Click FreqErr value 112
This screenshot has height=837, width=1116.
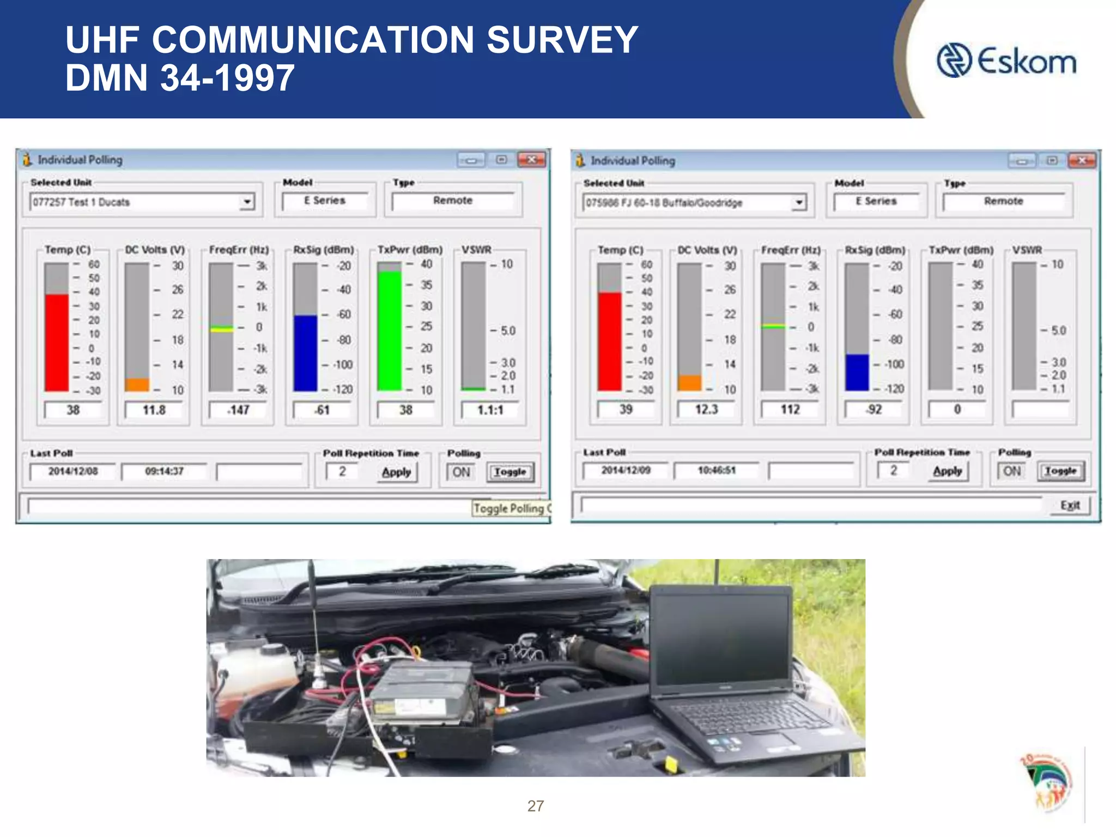tap(790, 409)
